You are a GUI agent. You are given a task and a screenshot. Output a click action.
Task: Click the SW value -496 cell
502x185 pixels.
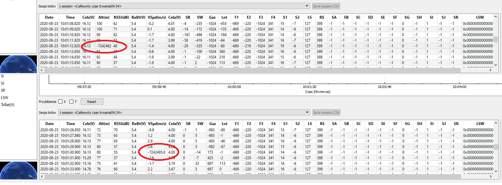(x=201, y=34)
